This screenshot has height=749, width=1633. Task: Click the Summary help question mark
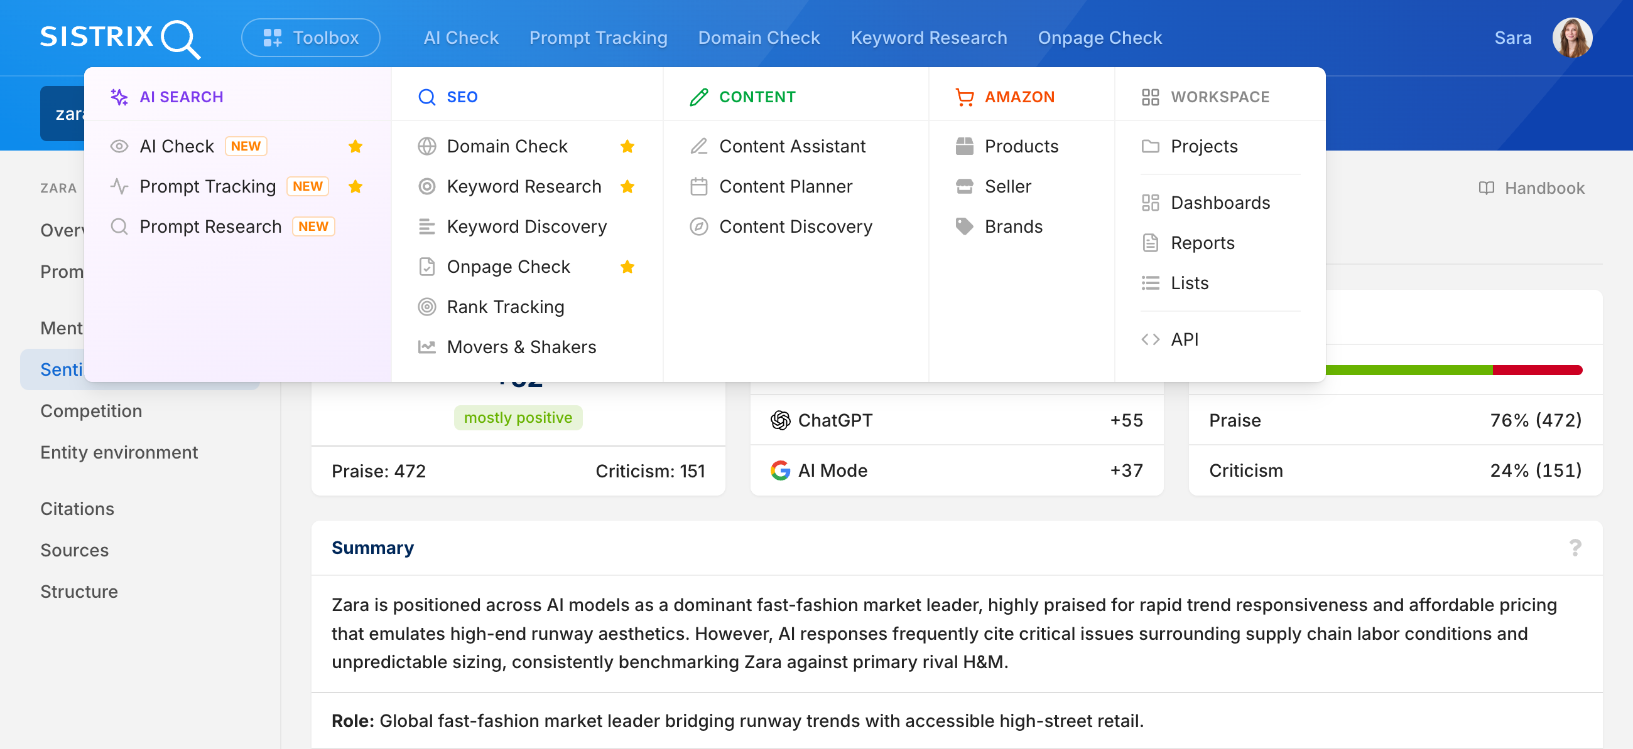click(x=1575, y=548)
